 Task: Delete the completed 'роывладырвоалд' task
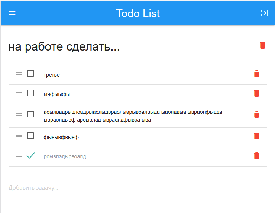point(256,156)
